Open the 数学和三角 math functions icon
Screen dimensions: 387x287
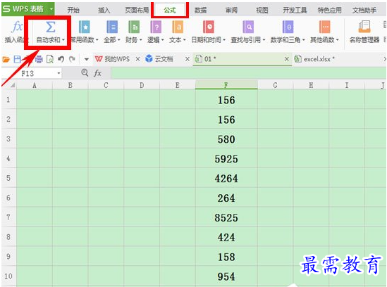288,27
